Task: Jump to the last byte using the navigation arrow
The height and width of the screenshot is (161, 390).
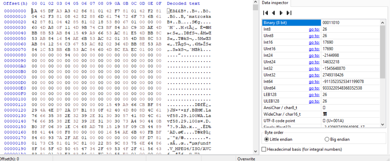Action: [289, 13]
